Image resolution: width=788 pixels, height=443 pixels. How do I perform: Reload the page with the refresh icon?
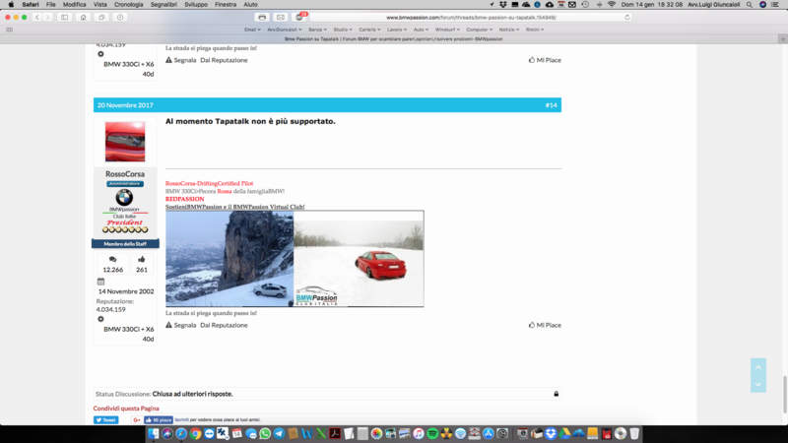point(626,17)
